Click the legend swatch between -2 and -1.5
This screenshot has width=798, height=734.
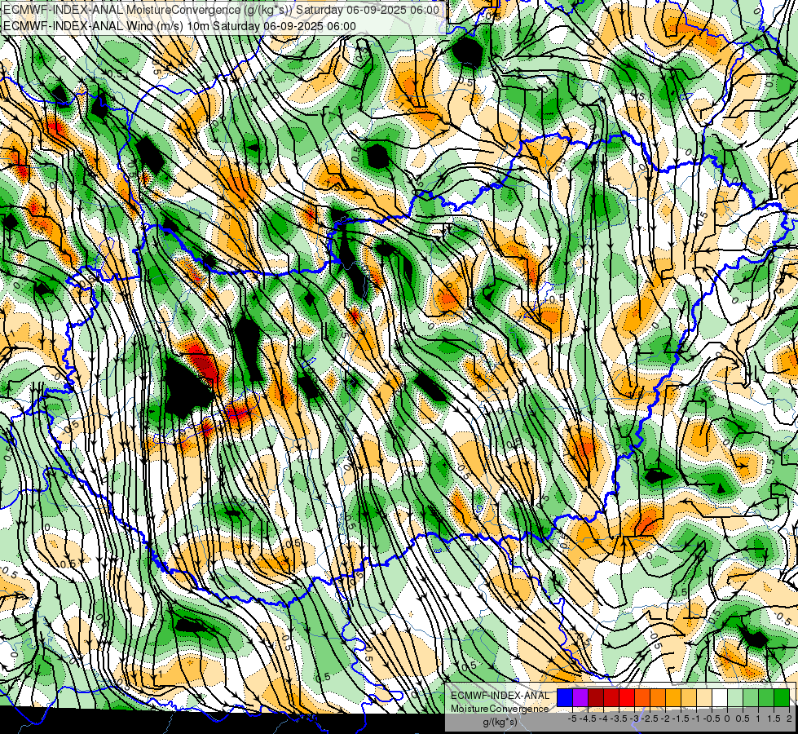(x=672, y=698)
